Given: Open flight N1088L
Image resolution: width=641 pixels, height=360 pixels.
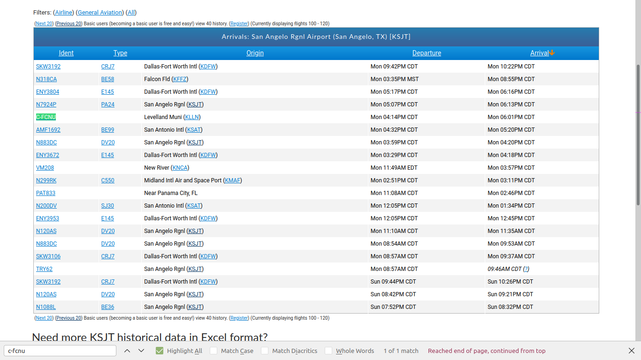Looking at the screenshot, I should pyautogui.click(x=46, y=307).
